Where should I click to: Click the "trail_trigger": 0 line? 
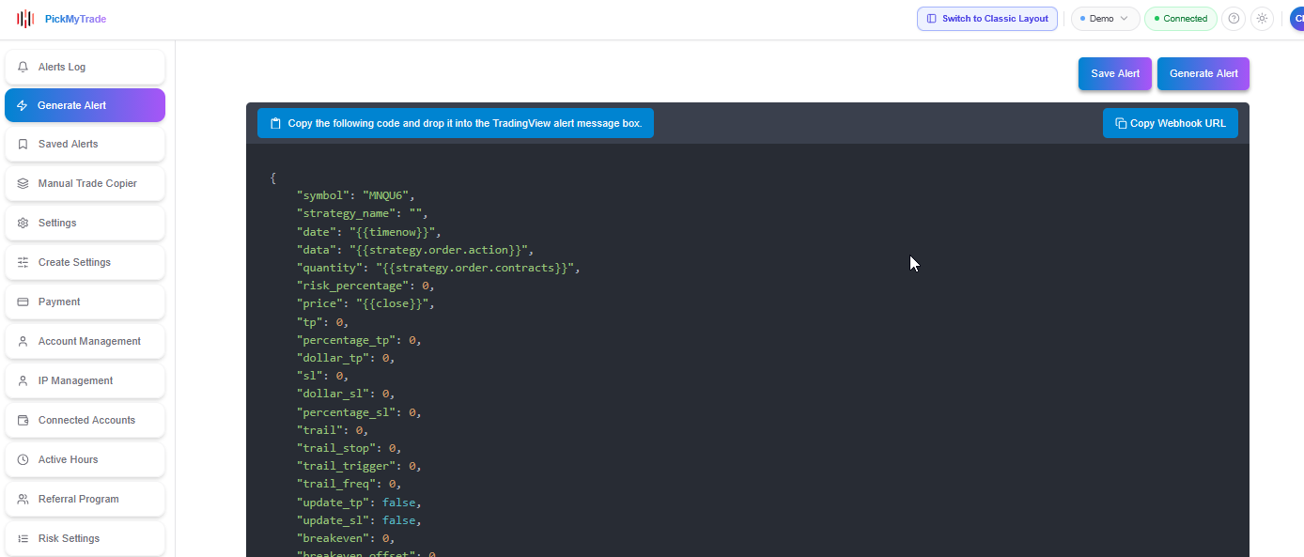point(359,466)
